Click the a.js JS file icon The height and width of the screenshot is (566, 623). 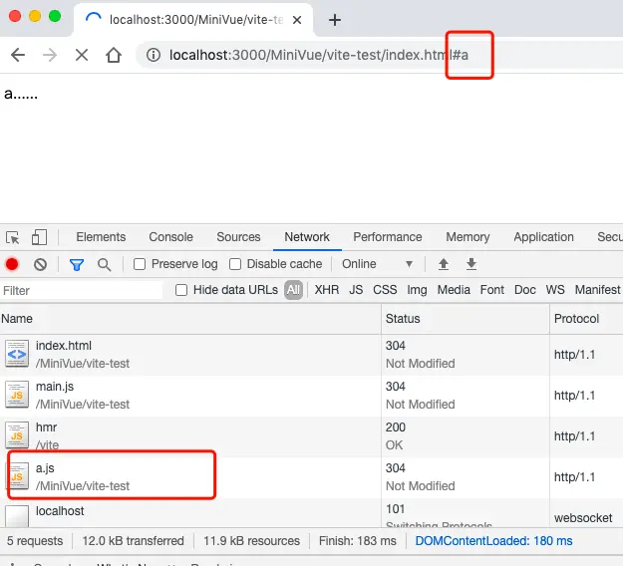(x=17, y=476)
